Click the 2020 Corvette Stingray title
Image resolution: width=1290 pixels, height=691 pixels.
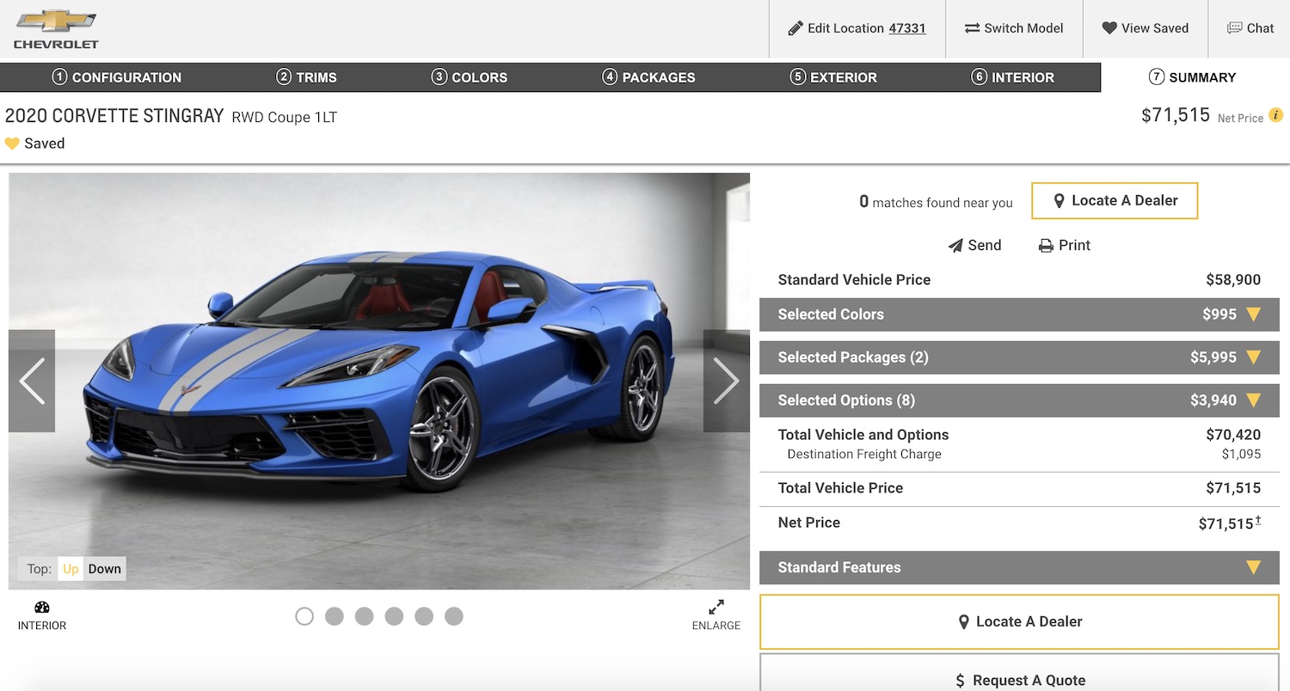pos(114,116)
